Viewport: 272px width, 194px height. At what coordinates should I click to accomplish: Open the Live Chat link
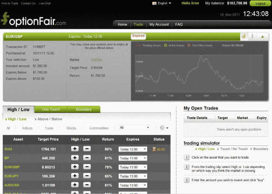45,3
